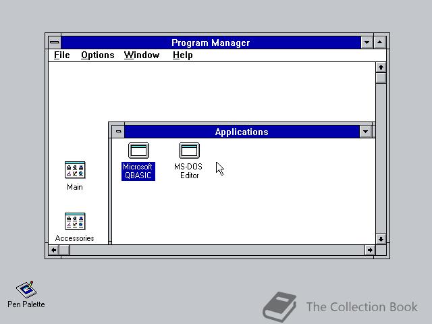Open the Window menu
Viewport: 432px width, 324px height.
(142, 55)
